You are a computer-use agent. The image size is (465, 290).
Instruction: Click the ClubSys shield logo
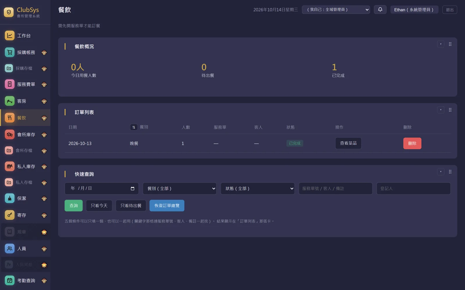[x=9, y=12]
